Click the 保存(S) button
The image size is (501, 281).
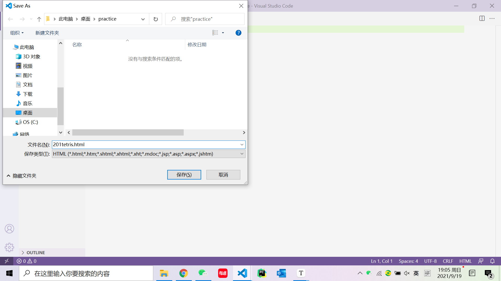(x=184, y=175)
